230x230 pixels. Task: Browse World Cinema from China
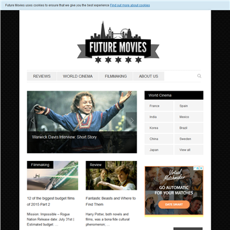[x=159, y=139]
